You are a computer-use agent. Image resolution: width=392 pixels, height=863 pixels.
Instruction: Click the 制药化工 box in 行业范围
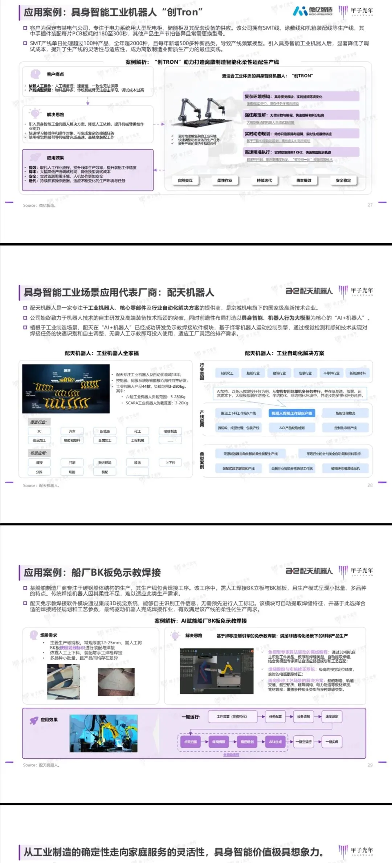pos(227,373)
